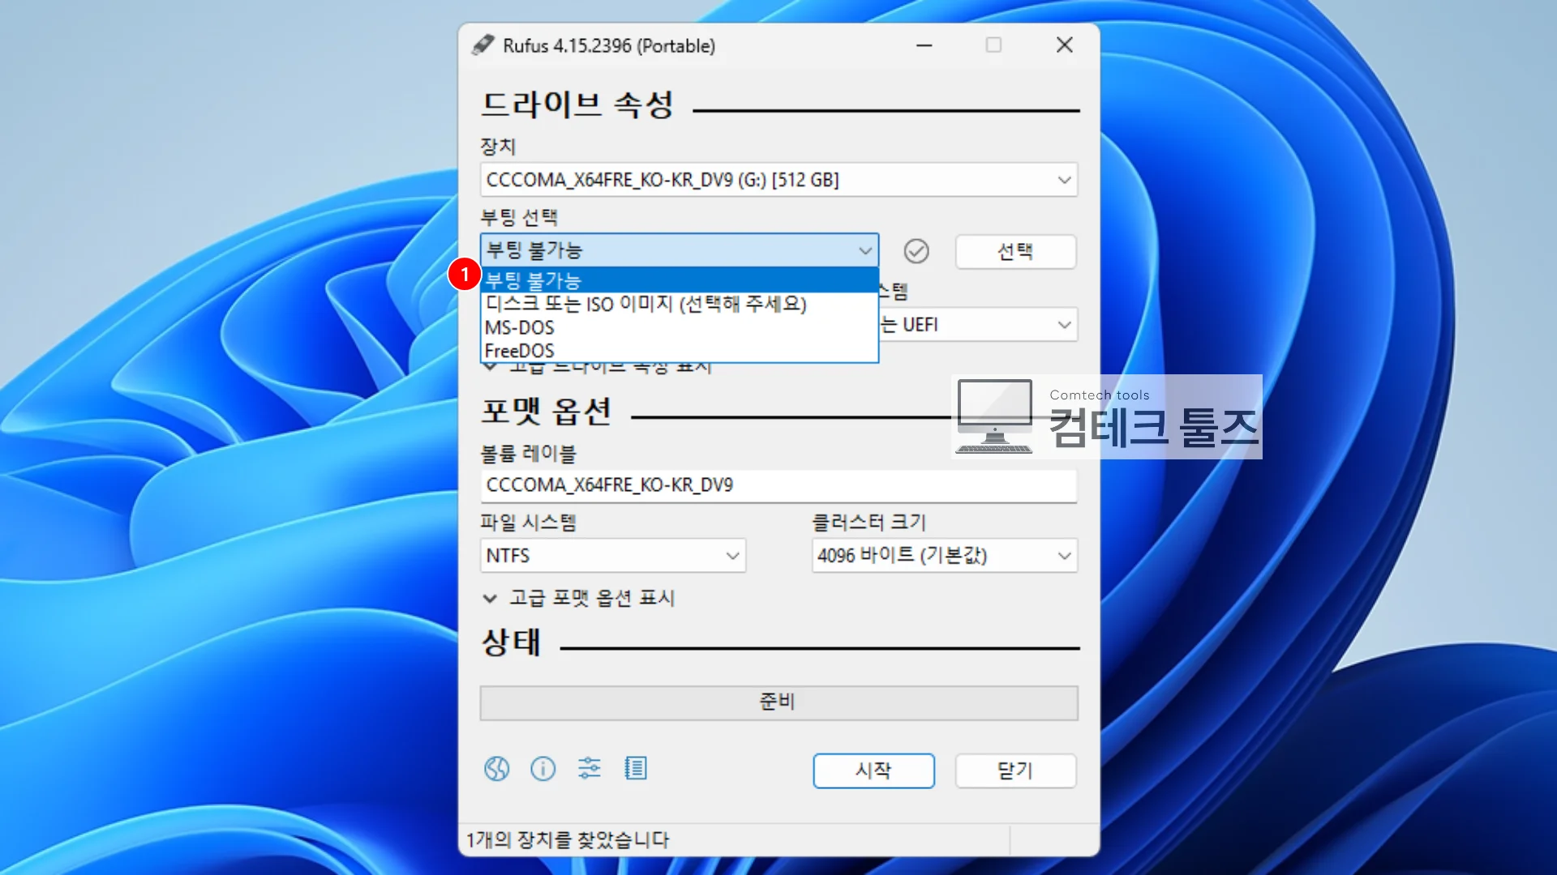
Task: Expand 고급 포맷 옵션 표시
Action: (578, 598)
